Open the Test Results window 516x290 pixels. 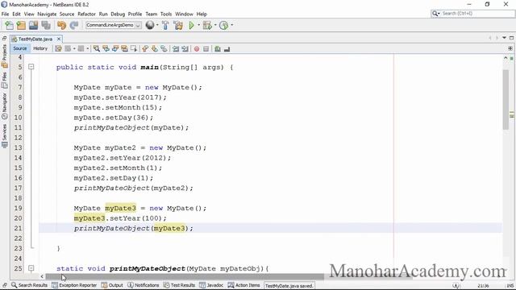coord(179,285)
